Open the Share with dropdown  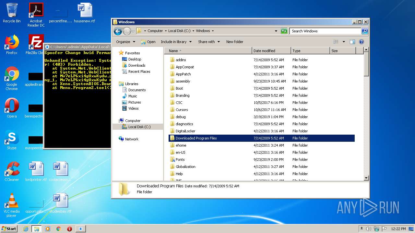point(209,42)
